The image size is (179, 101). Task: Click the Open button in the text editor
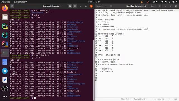pyautogui.click(x=100, y=6)
